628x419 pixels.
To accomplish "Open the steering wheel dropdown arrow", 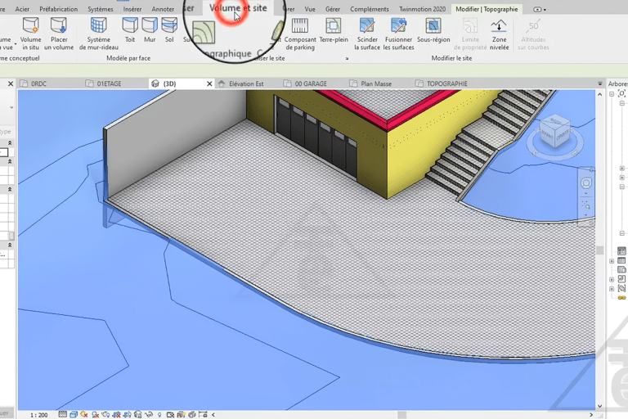I will pyautogui.click(x=586, y=193).
